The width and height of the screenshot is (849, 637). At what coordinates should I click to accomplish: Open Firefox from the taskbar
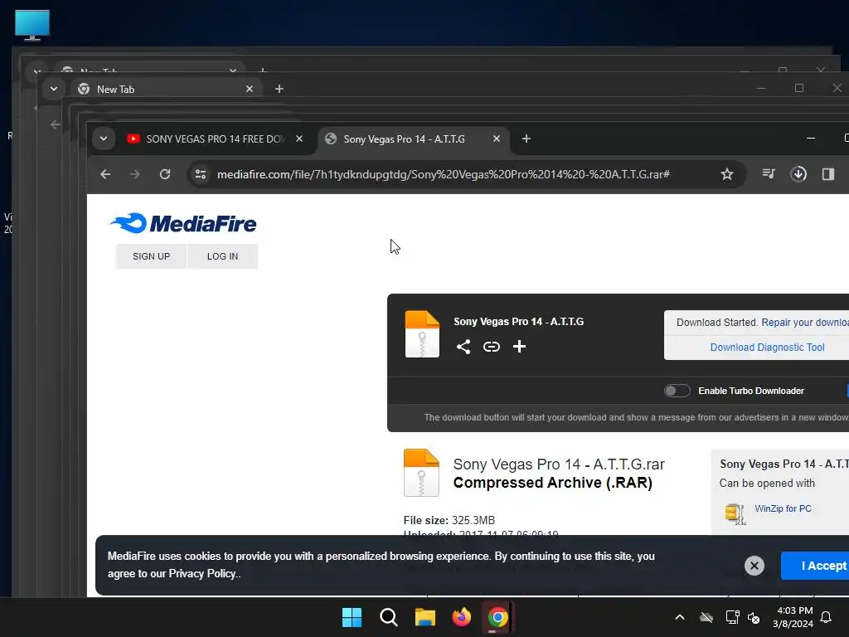point(461,617)
